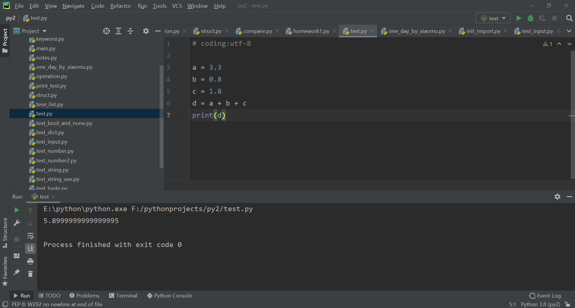The height and width of the screenshot is (308, 575).
Task: Click the inspection warning indicator in editor
Action: point(547,44)
